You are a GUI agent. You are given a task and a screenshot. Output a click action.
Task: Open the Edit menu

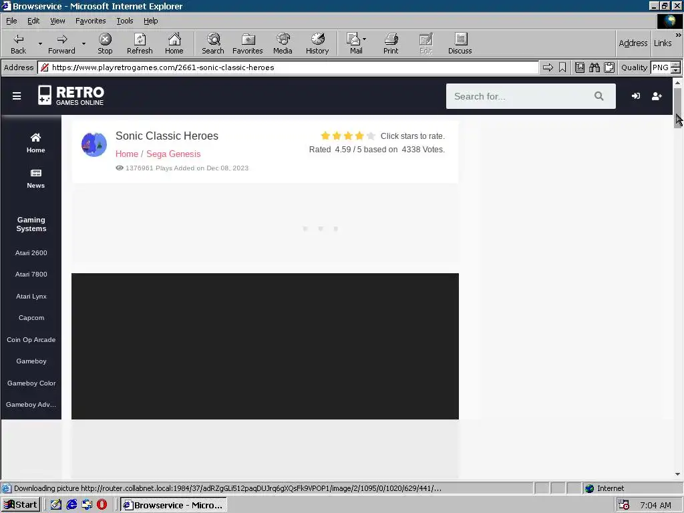pos(33,21)
